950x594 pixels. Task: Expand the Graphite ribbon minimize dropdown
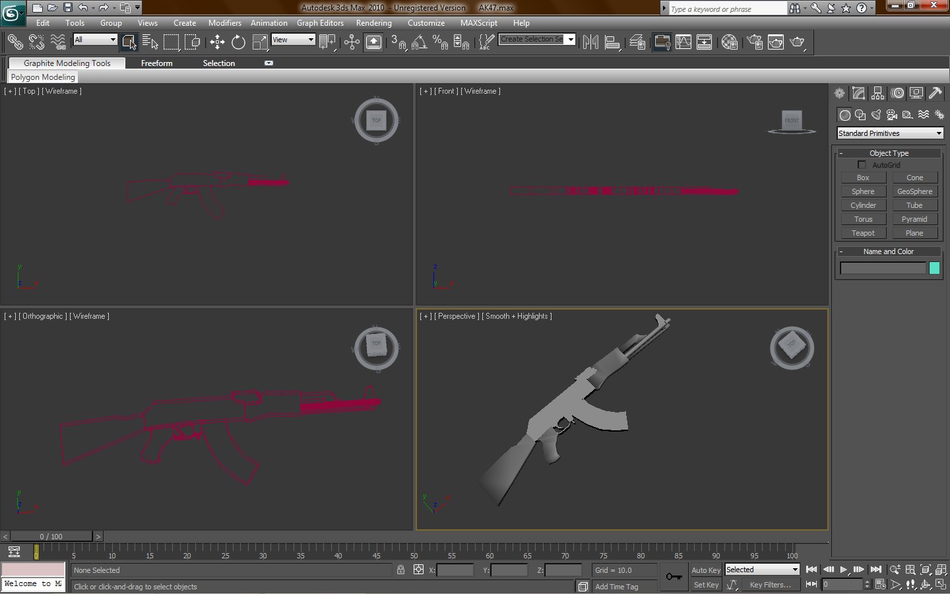(x=269, y=63)
